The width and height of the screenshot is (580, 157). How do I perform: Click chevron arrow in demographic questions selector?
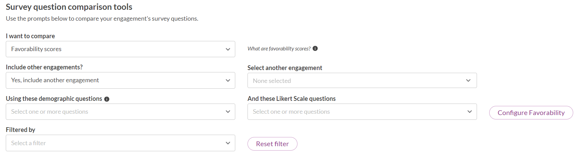[x=228, y=112]
